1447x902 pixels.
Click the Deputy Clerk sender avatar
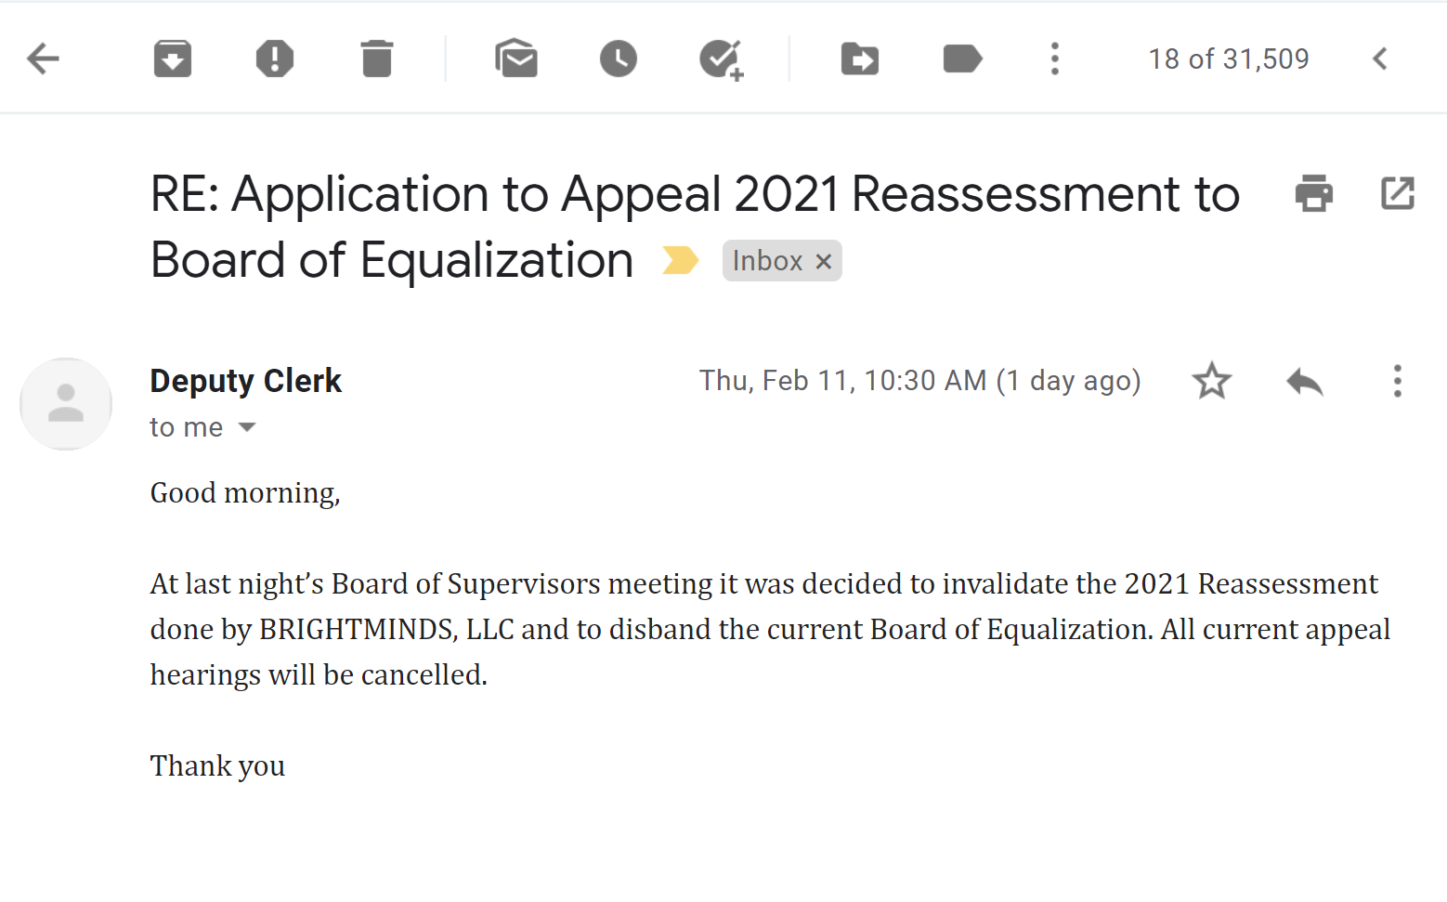66,404
